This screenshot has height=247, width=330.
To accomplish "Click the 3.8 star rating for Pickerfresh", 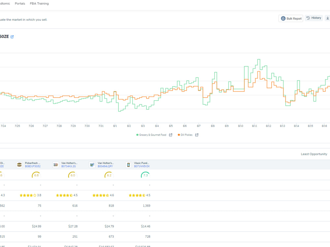I will pos(30,195).
